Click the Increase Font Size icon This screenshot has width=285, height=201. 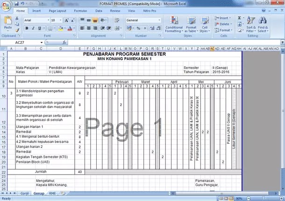tap(67, 20)
